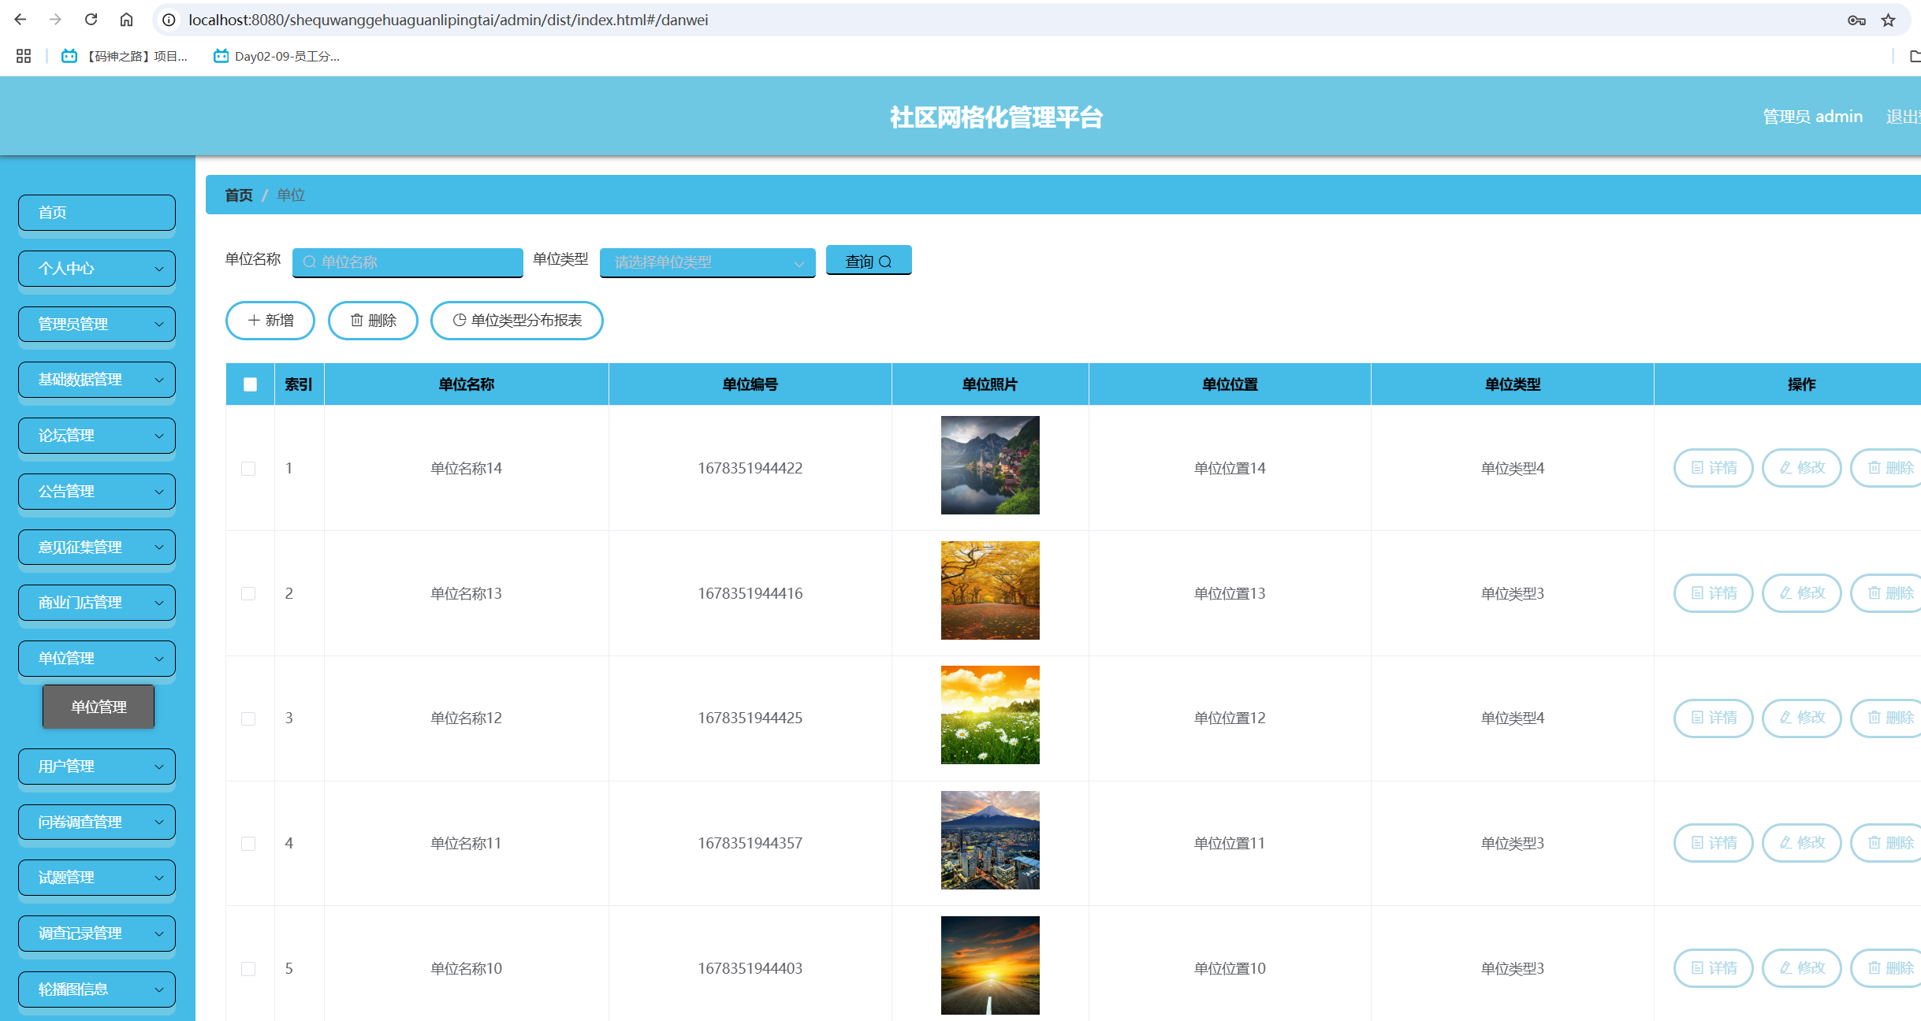Expand the 问卷调查管理 menu
The width and height of the screenshot is (1921, 1021).
click(97, 822)
